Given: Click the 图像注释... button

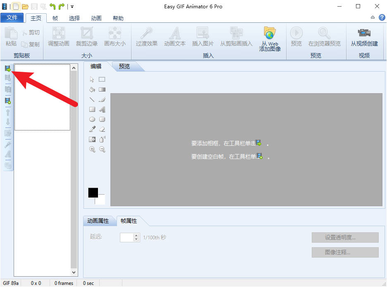Looking at the screenshot, I should click(x=345, y=252).
